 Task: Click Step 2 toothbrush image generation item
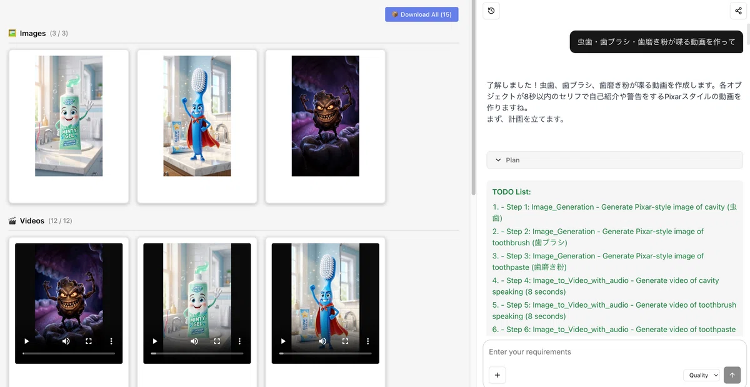[598, 237]
